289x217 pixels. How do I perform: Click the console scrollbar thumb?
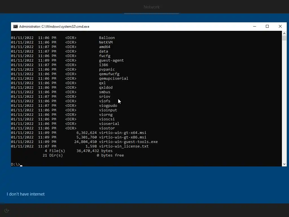pos(284,38)
